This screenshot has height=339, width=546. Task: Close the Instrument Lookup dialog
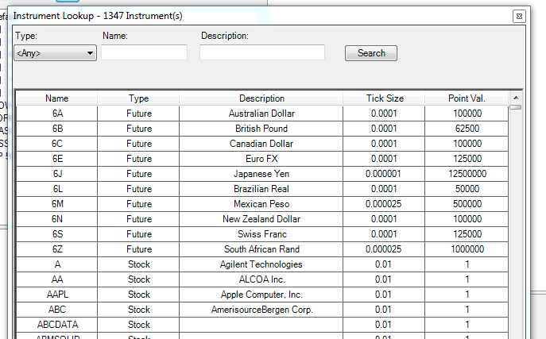[518, 15]
